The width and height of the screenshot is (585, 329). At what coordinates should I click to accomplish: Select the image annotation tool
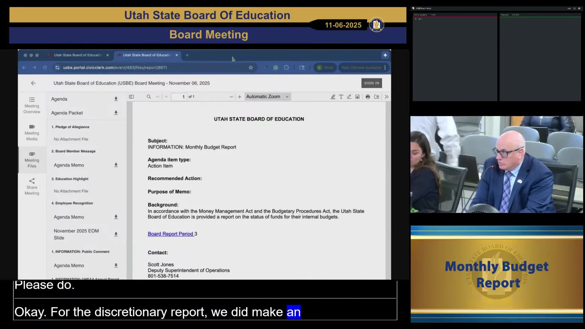pos(357,97)
